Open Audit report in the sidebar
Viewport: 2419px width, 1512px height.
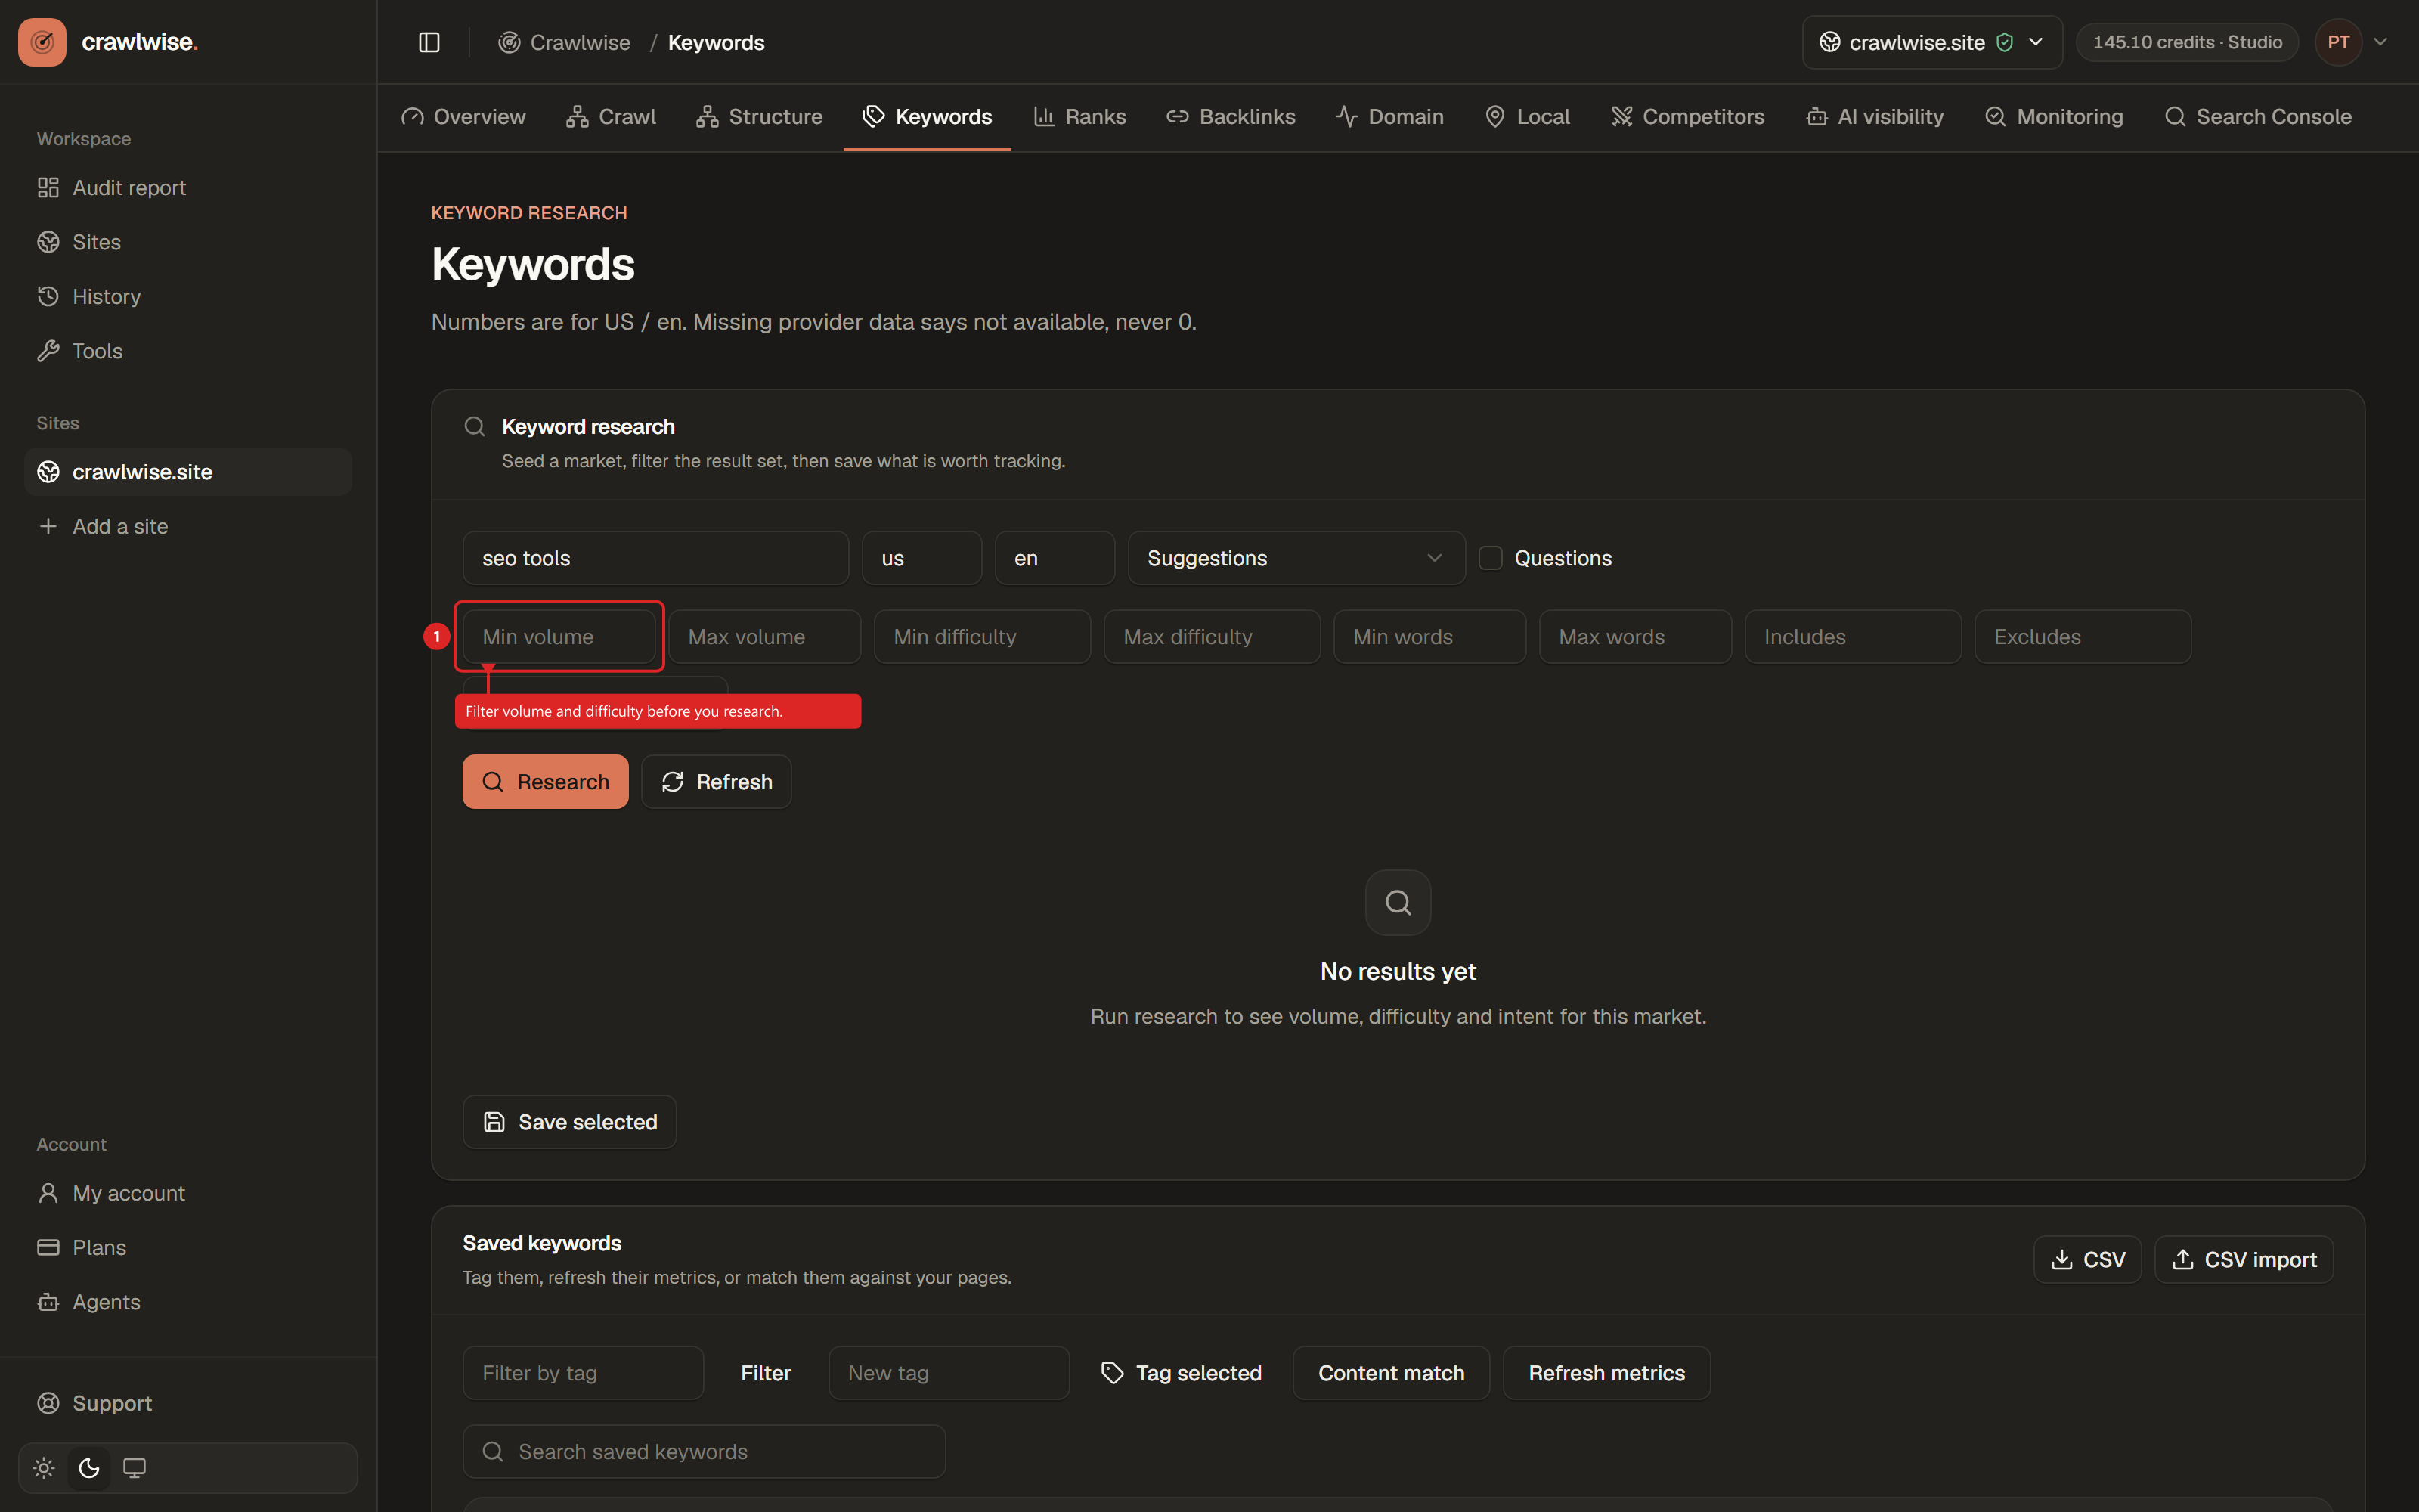[188, 188]
